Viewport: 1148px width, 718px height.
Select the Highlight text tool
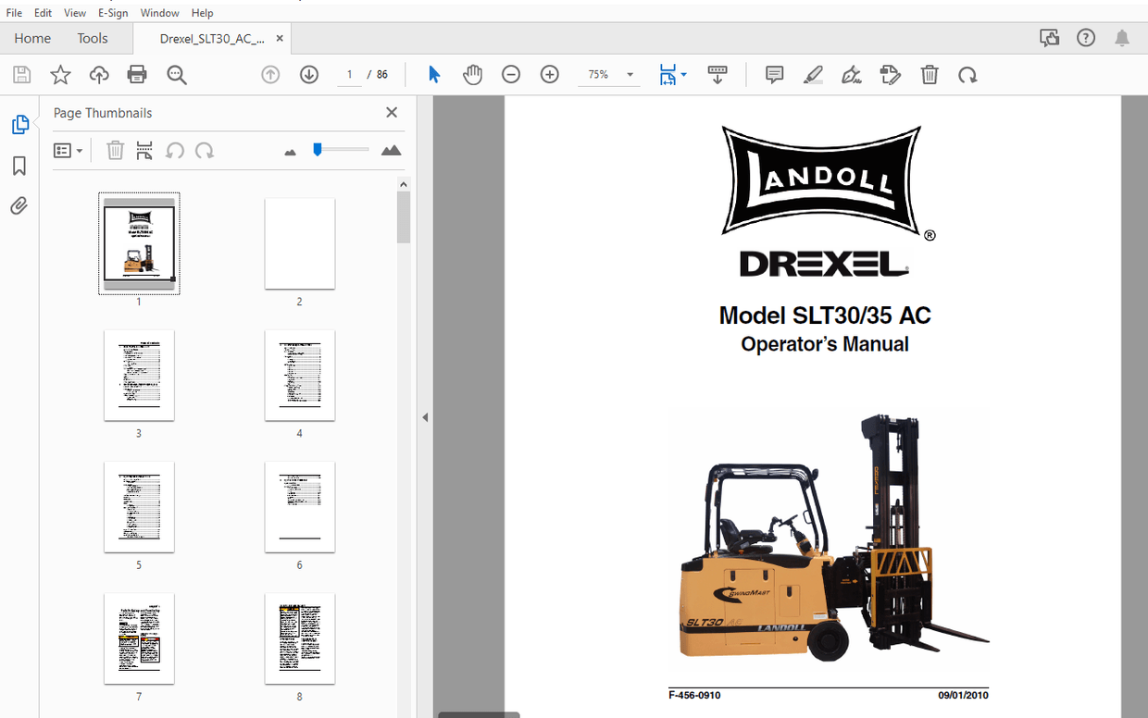(812, 75)
